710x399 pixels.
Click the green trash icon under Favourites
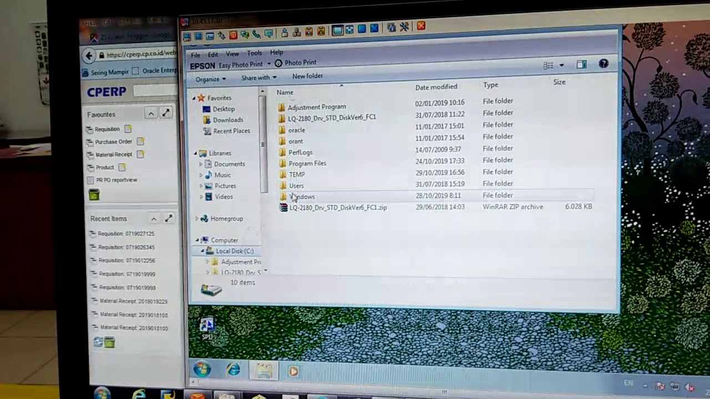point(94,195)
